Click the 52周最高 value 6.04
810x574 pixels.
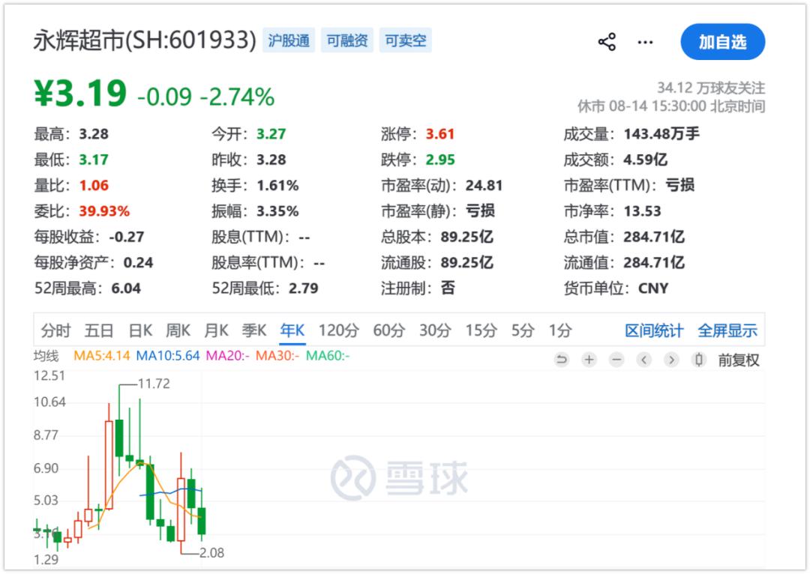[x=126, y=288]
